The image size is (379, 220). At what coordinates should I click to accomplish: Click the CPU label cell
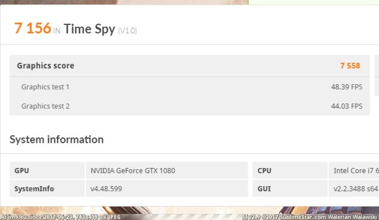point(290,170)
